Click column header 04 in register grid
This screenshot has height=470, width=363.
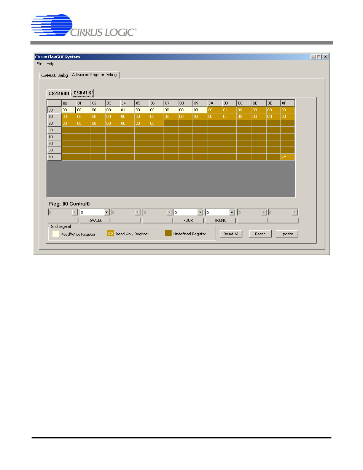(127, 103)
